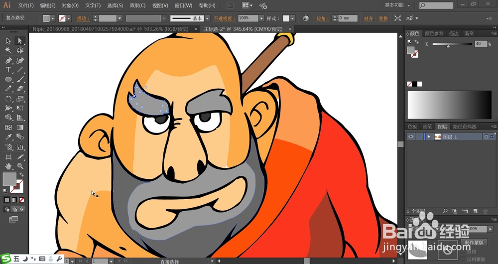
Task: Select the Mesh tool
Action: click(8, 128)
